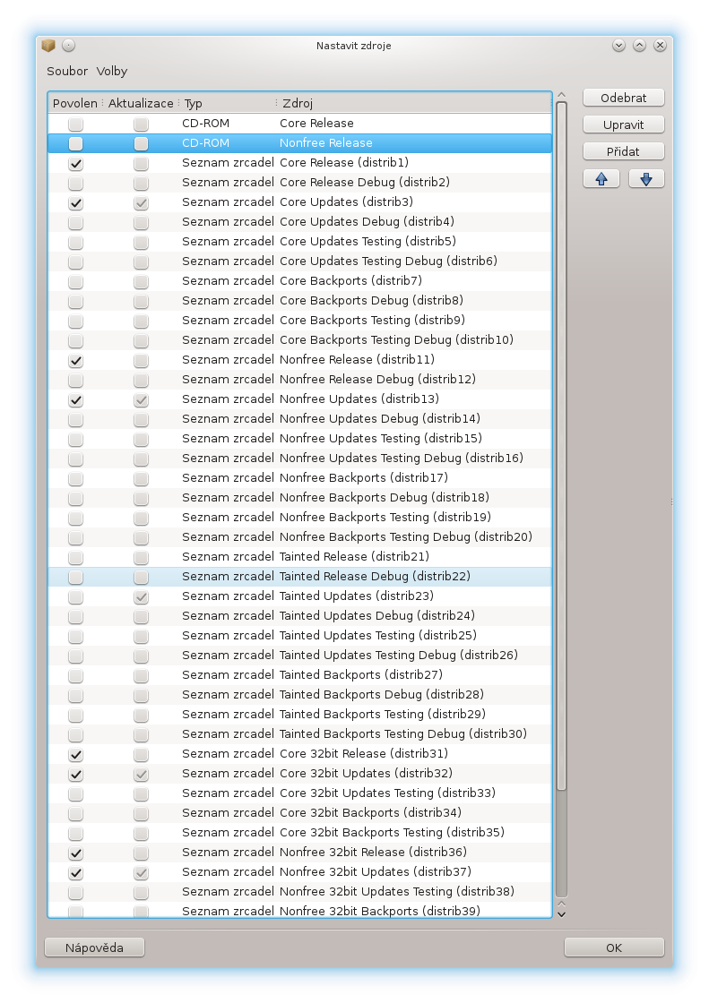Toggle Aktualizace for Core 32bit Updates (distrib32)
This screenshot has width=709, height=1003.
[x=141, y=774]
